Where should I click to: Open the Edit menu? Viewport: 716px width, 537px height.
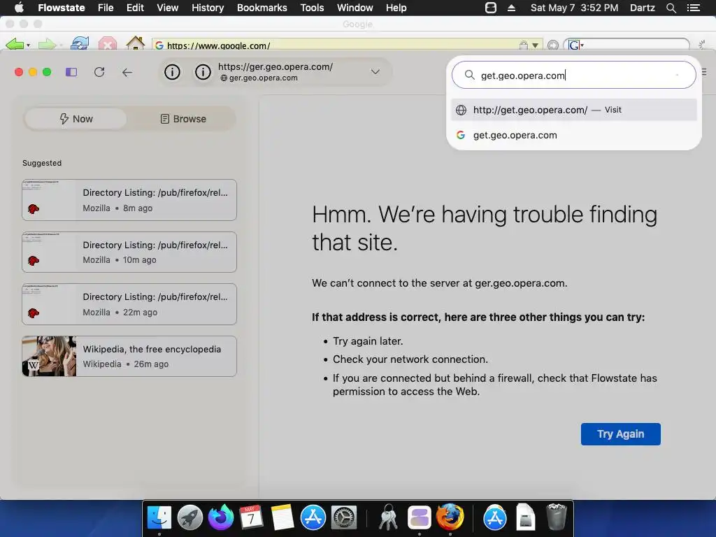pos(135,8)
